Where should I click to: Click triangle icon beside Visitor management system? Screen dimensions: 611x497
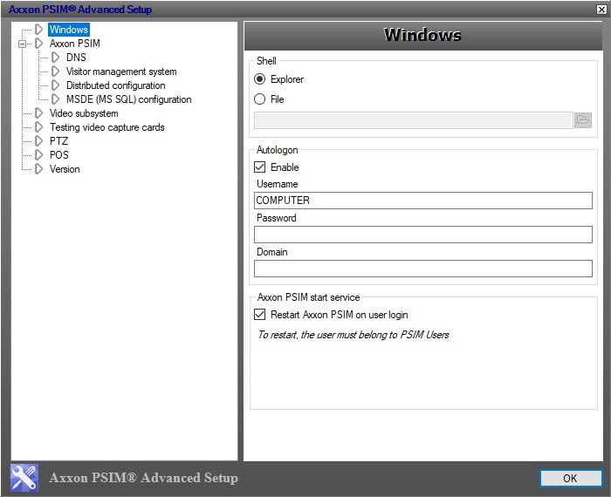[x=56, y=71]
